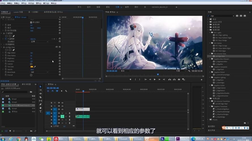Add a marker from timeline header
252x141 pixels.
pyautogui.click(x=62, y=91)
